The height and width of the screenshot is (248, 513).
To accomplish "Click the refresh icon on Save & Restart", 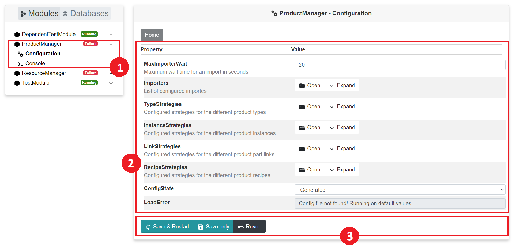I will [x=148, y=227].
